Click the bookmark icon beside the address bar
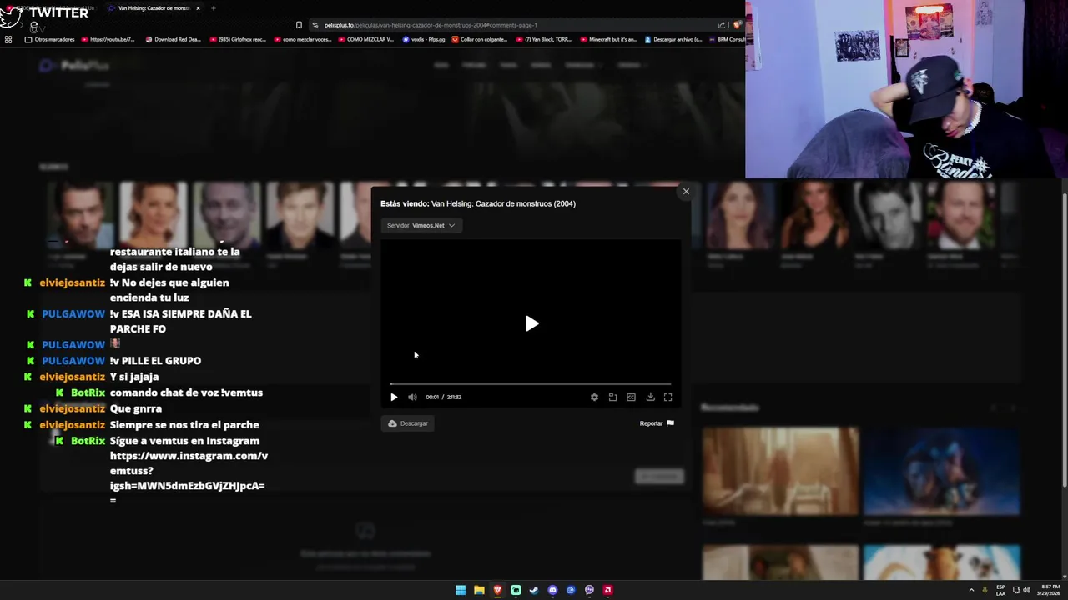Screen dimensions: 1068x600 tap(299, 25)
